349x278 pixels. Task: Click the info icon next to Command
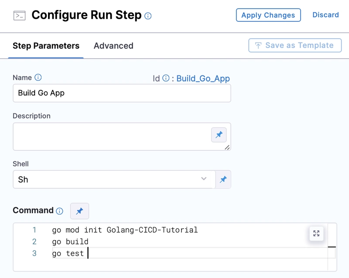60,211
